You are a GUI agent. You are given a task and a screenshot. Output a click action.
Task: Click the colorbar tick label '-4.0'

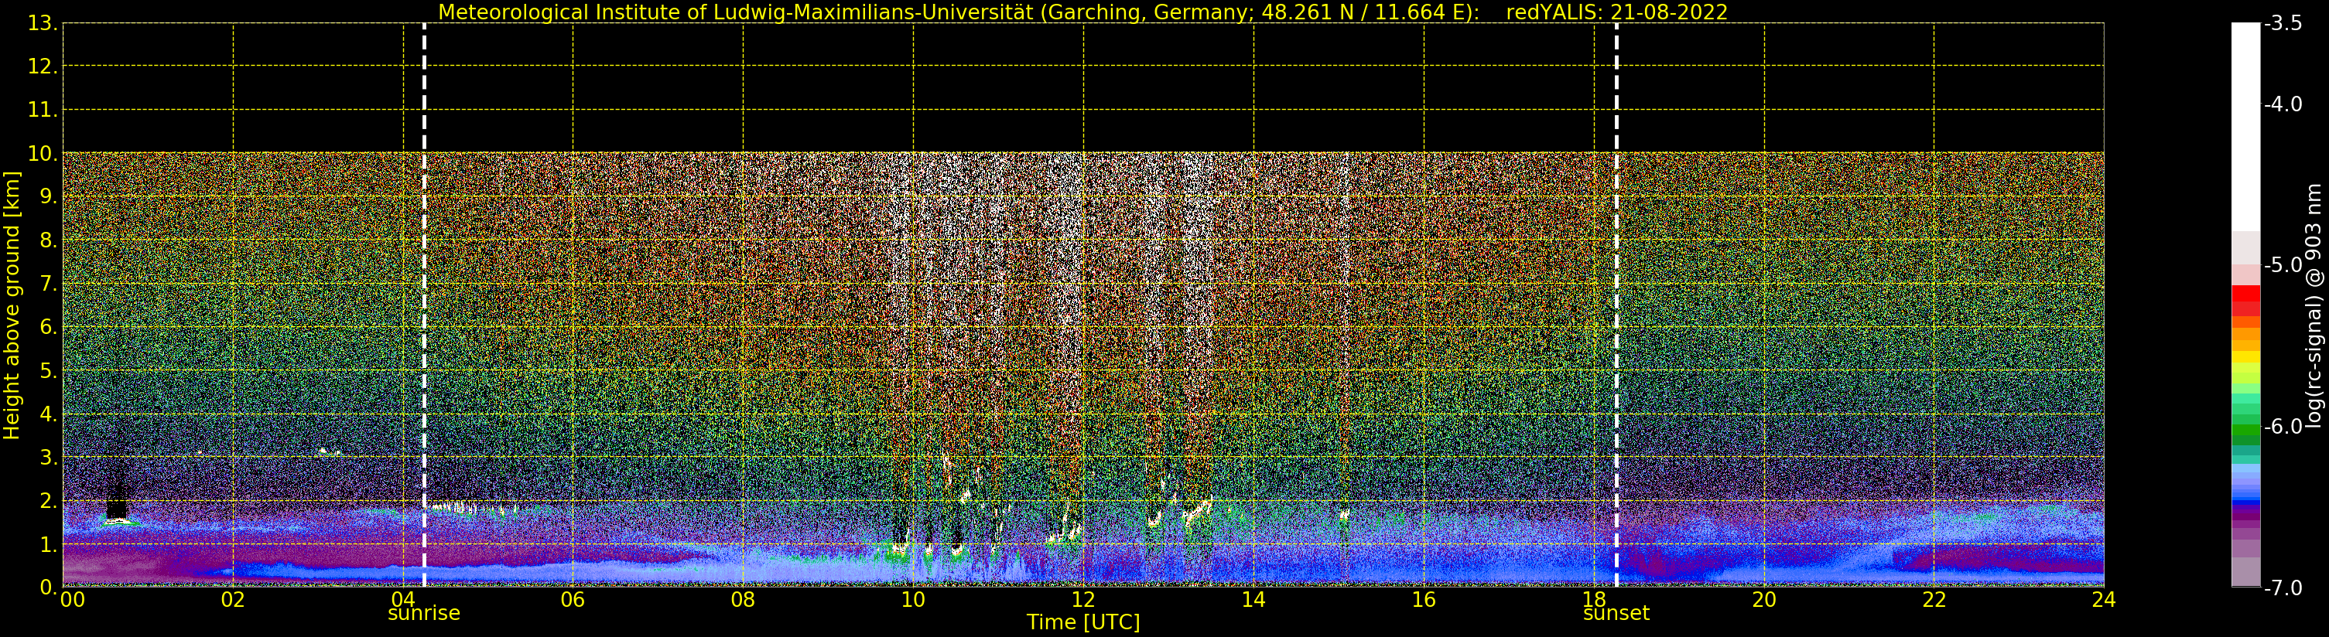(2283, 104)
